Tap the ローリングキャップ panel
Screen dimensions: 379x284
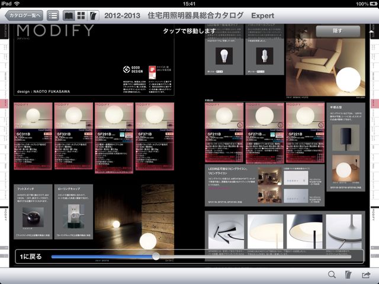pyautogui.click(x=73, y=212)
